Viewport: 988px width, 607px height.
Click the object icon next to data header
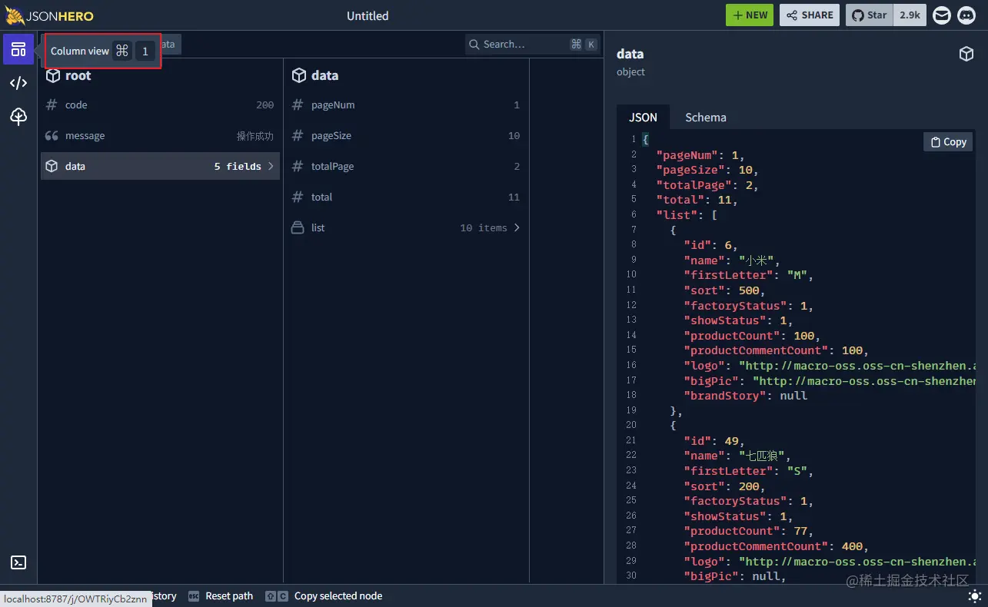966,54
